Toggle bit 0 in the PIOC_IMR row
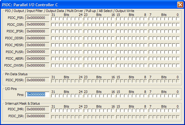The width and height of the screenshot is (185, 125). point(178,110)
